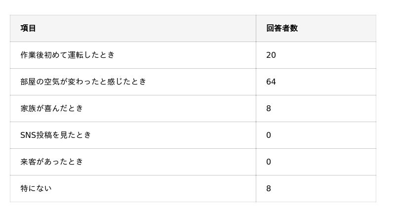
Task: Pick the table row with 20 respondents
Action: tap(193, 55)
